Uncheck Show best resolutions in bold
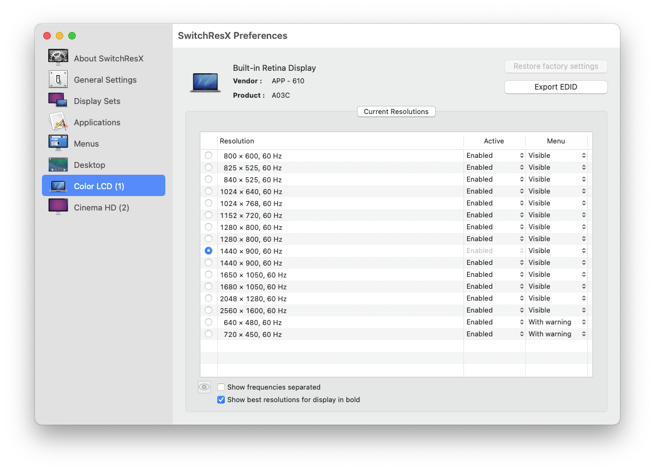Viewport: 655px width, 471px height. 221,400
